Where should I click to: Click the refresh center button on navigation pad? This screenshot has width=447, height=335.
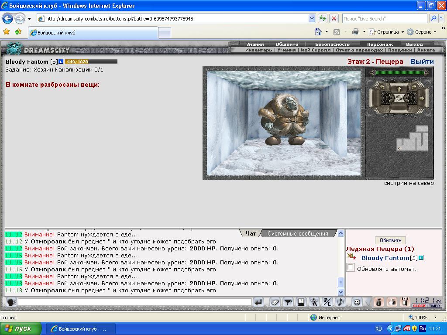(399, 98)
